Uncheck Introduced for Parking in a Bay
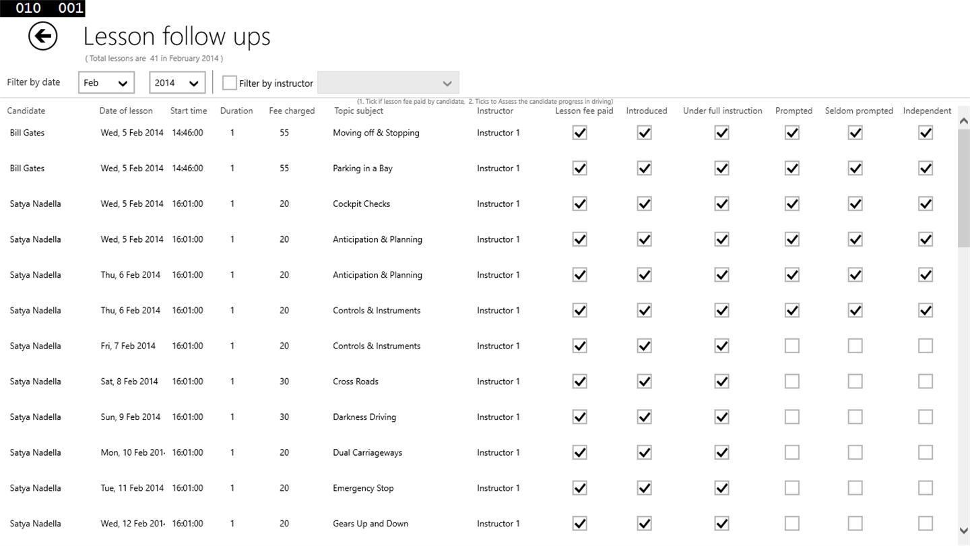Image resolution: width=970 pixels, height=546 pixels. coord(645,169)
